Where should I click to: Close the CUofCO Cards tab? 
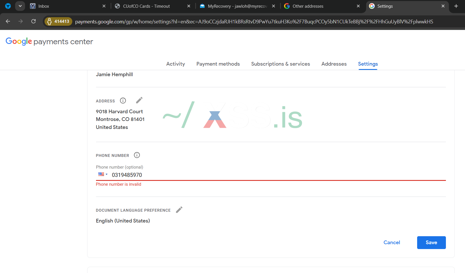189,6
